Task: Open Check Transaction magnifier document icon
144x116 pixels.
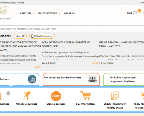Action: tap(115, 95)
